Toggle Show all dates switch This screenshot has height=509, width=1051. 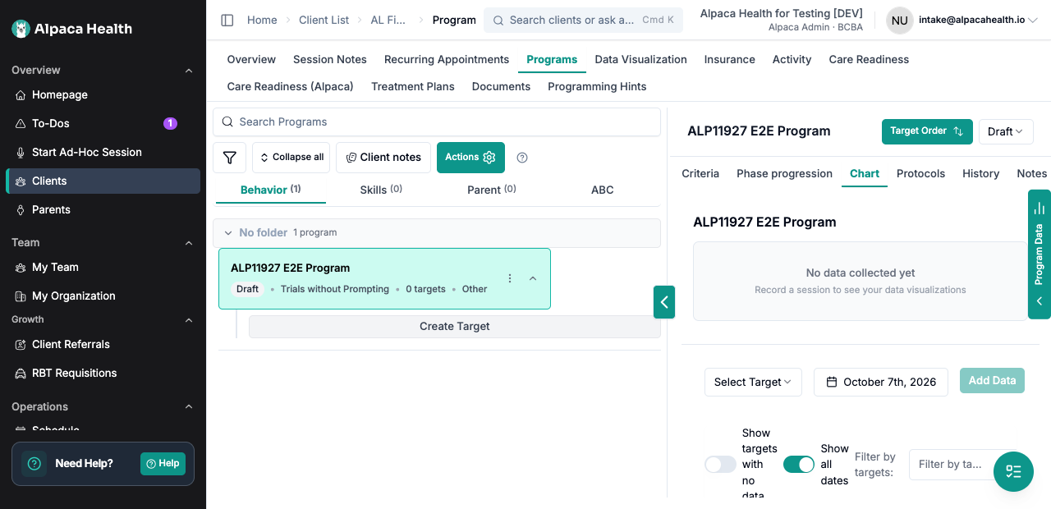click(x=799, y=465)
